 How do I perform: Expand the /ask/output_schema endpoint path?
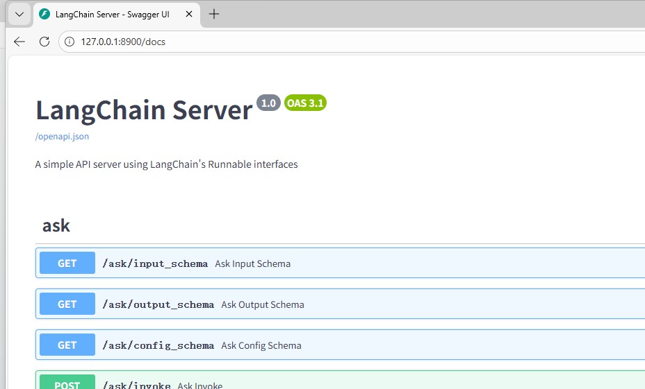coord(158,304)
